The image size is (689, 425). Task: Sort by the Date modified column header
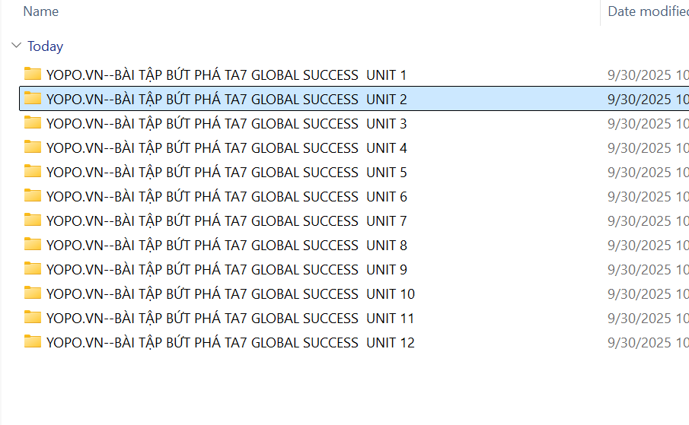[648, 11]
